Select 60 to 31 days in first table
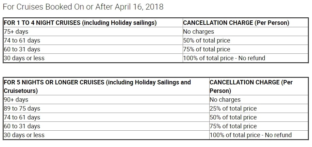 (93, 49)
